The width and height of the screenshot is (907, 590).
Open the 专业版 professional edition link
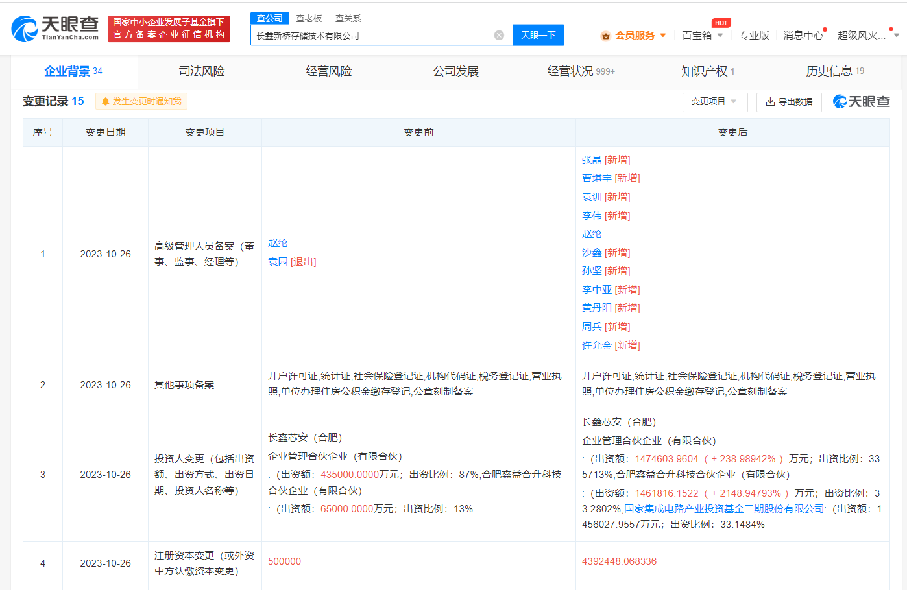click(x=754, y=36)
